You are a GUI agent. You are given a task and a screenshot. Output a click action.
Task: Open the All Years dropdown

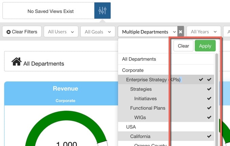[203, 32]
